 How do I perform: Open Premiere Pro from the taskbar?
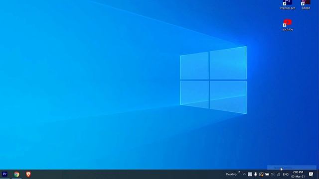(4, 174)
